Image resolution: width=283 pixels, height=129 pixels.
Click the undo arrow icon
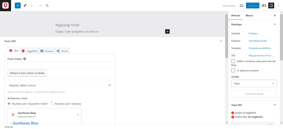pyautogui.click(x=33, y=6)
